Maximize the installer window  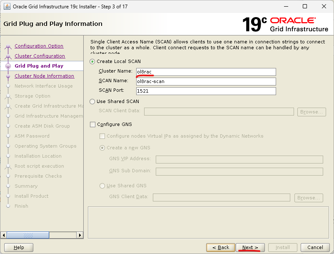305,6
